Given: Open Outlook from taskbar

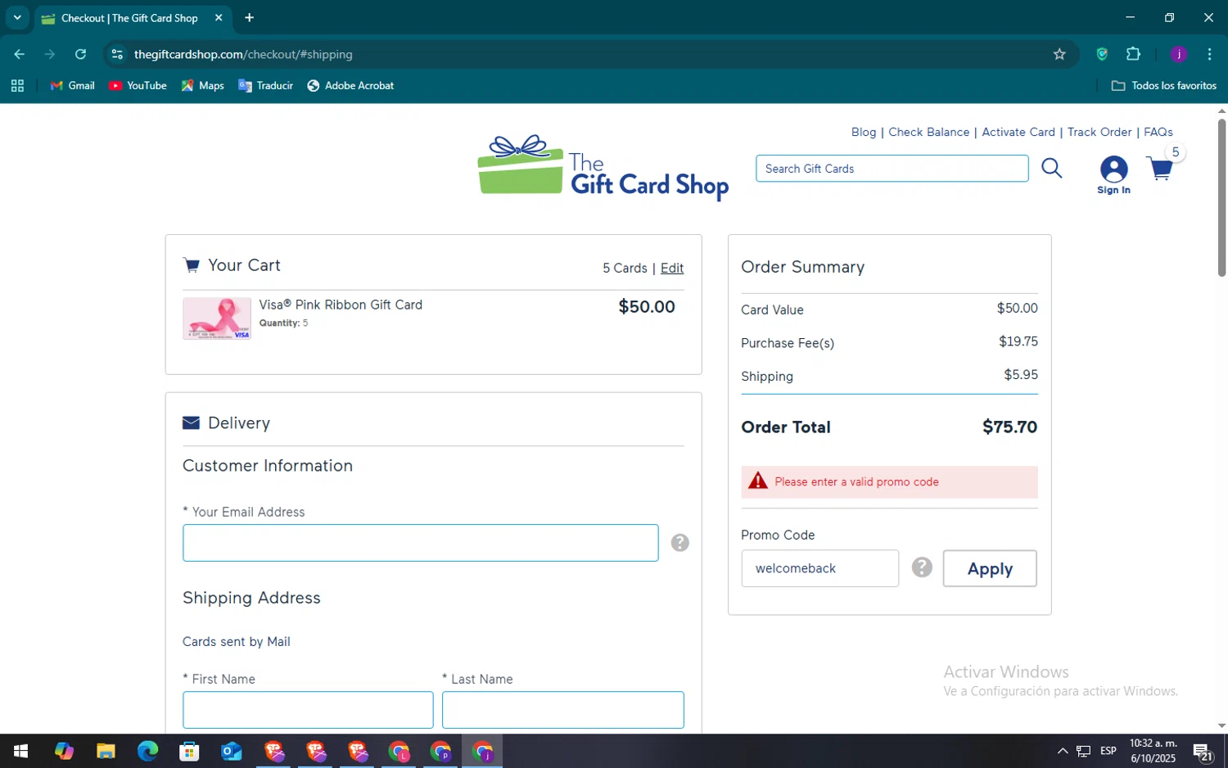Looking at the screenshot, I should coord(232,751).
